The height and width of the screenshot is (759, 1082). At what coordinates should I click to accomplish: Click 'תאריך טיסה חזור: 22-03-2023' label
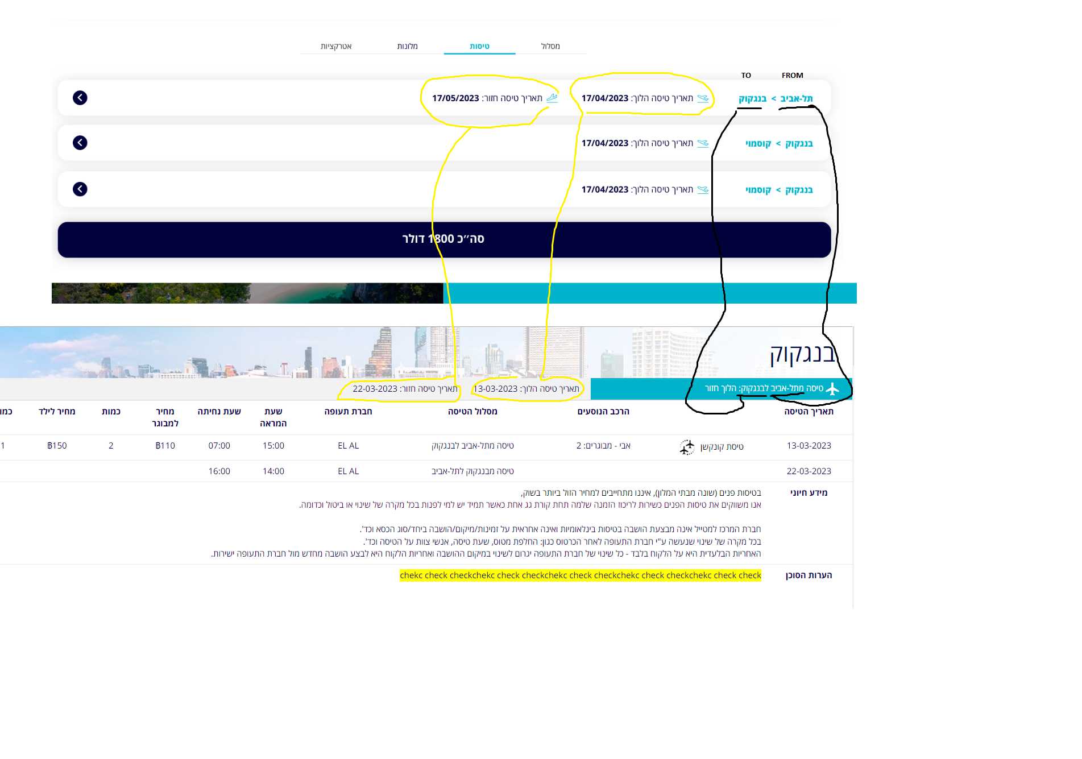(x=405, y=389)
